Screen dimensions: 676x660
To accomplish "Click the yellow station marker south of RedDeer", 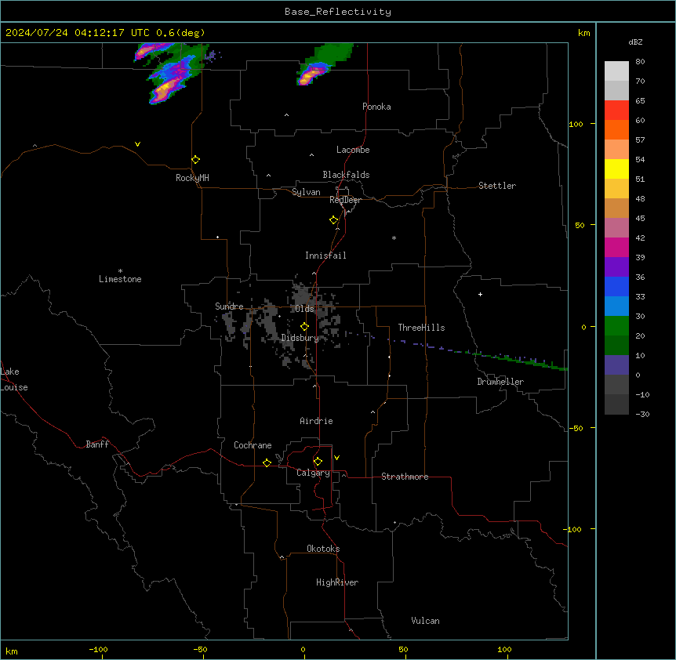I will [334, 220].
